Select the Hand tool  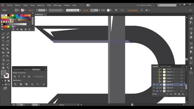(3, 68)
